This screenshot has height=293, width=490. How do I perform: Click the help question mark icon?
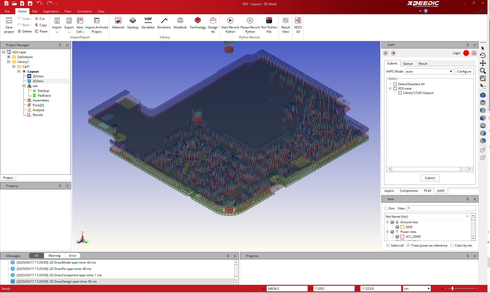pos(426,11)
